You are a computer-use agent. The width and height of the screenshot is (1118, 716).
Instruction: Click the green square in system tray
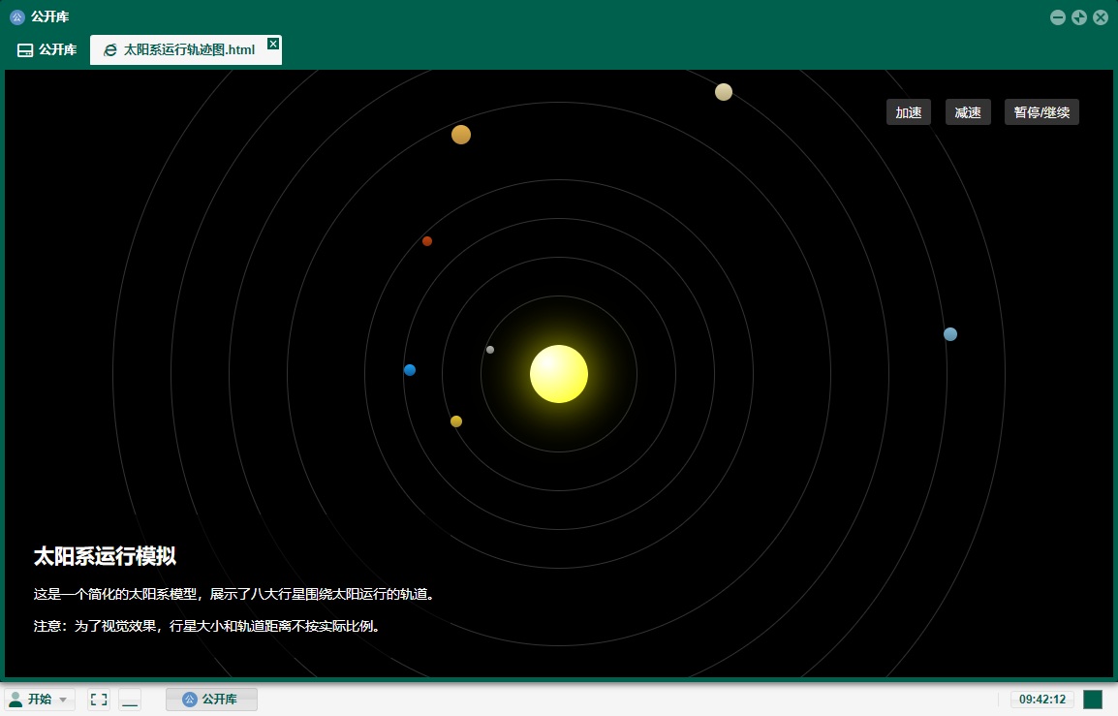[1093, 700]
